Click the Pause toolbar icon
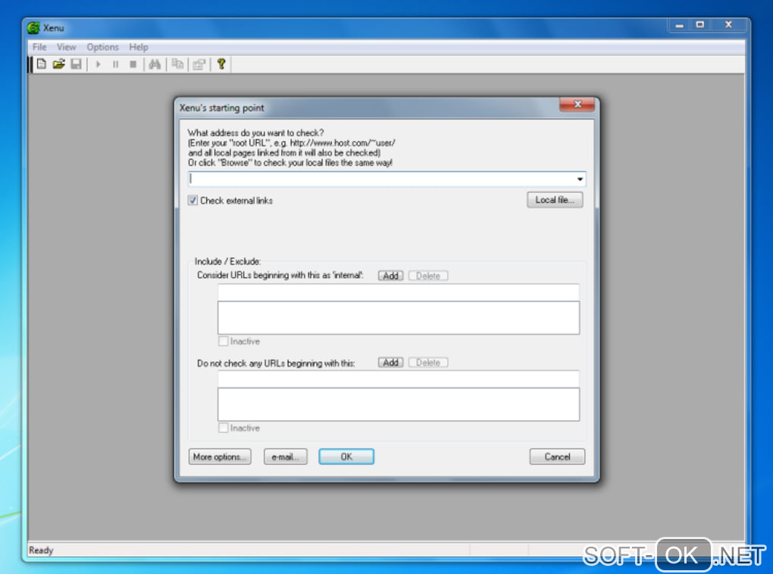773x574 pixels. pos(115,64)
